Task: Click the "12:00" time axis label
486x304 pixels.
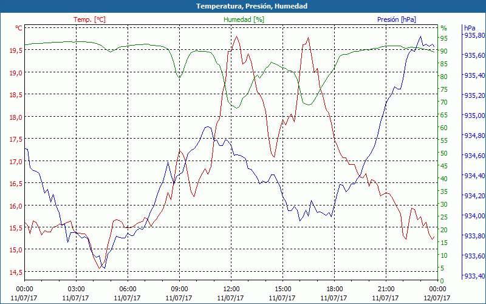Action: 231,289
